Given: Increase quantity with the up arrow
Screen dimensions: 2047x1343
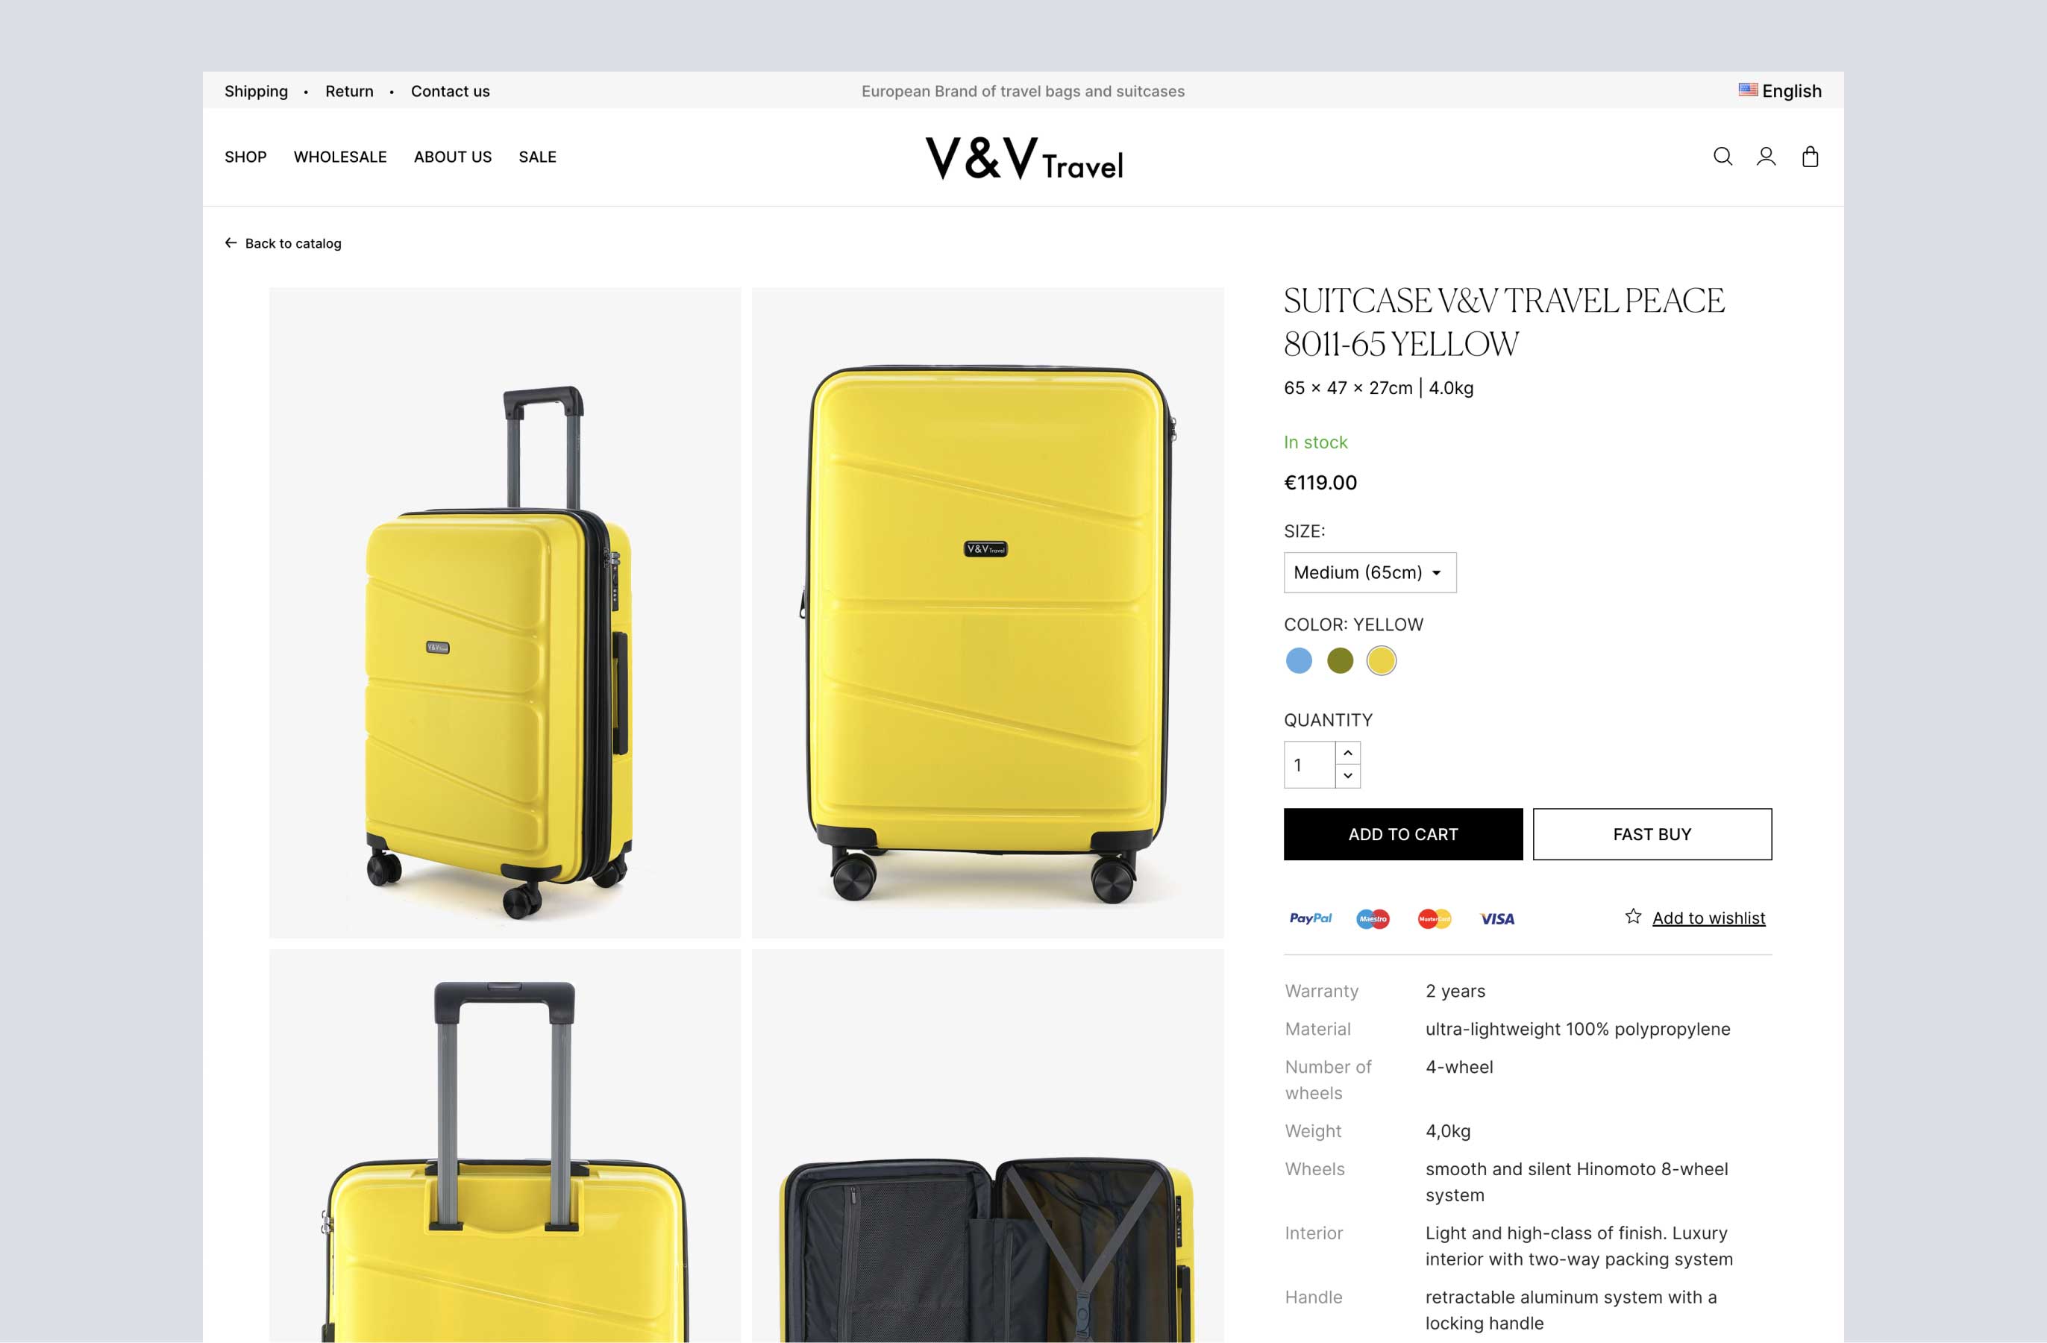Looking at the screenshot, I should click(1348, 753).
